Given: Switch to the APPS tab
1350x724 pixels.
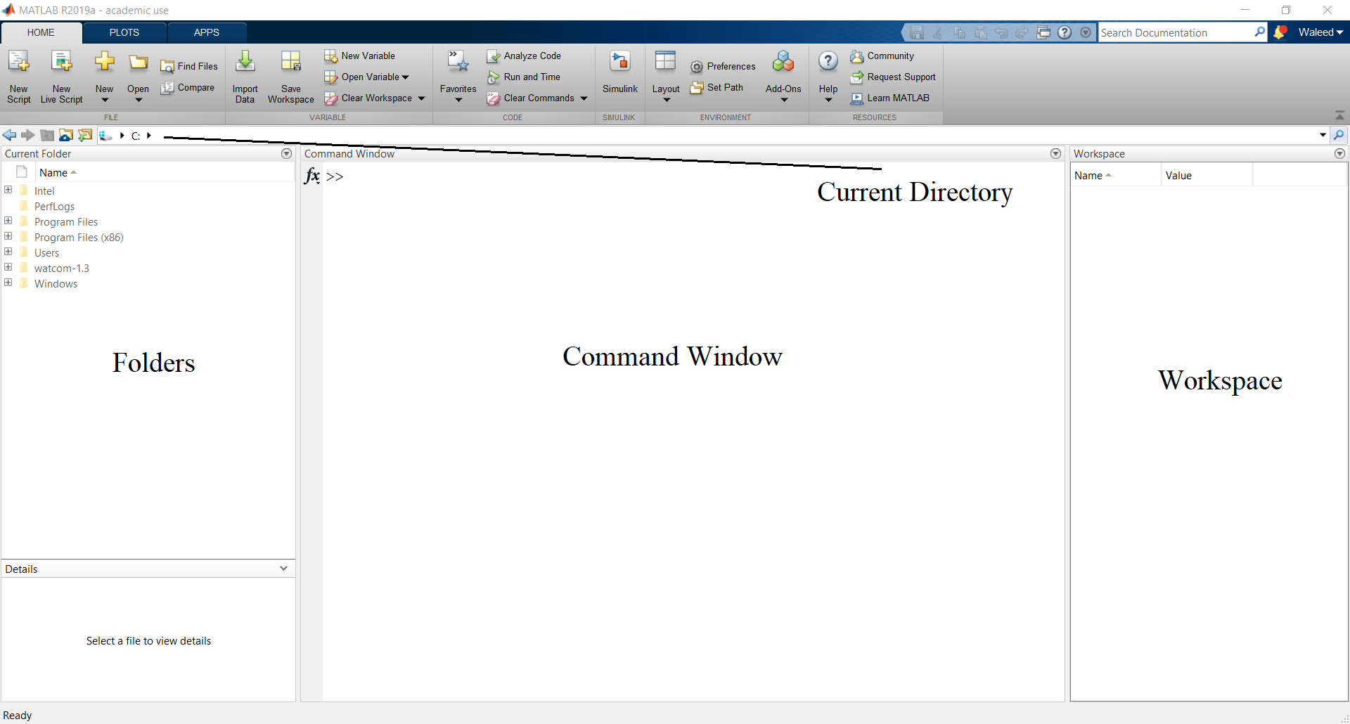Looking at the screenshot, I should click(207, 32).
